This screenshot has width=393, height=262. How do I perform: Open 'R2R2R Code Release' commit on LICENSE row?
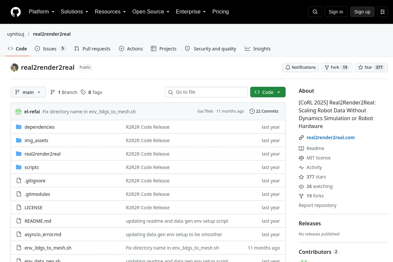148,208
